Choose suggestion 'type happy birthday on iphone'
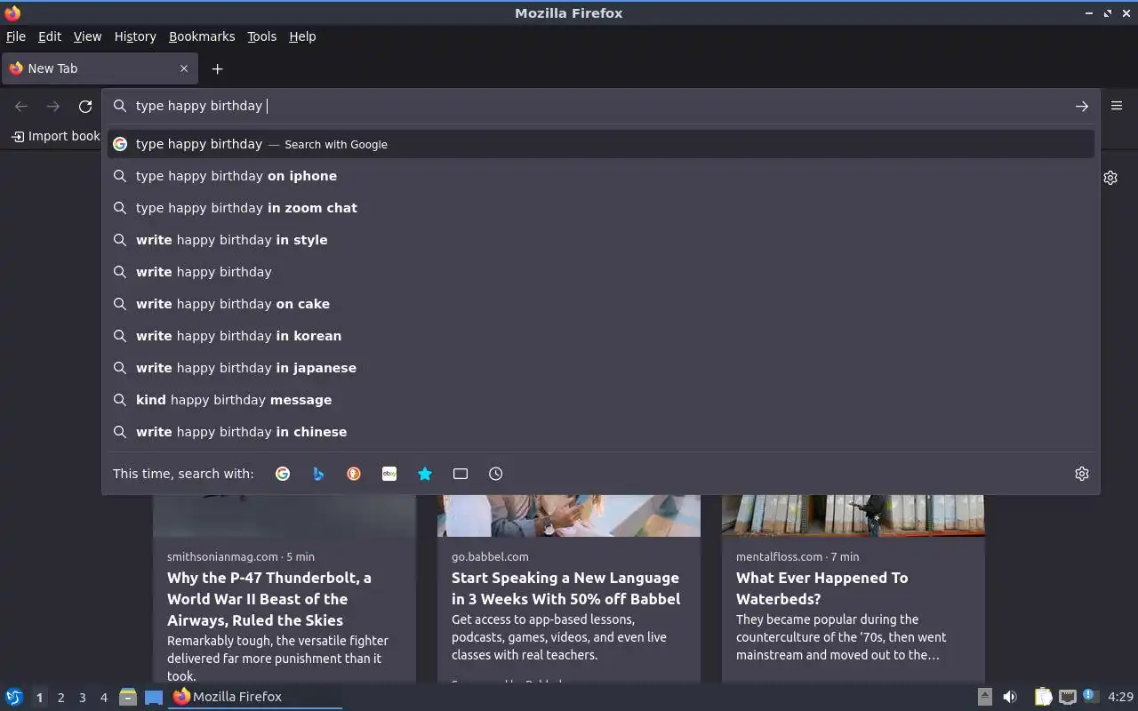Viewport: 1138px width, 711px height. click(x=601, y=176)
